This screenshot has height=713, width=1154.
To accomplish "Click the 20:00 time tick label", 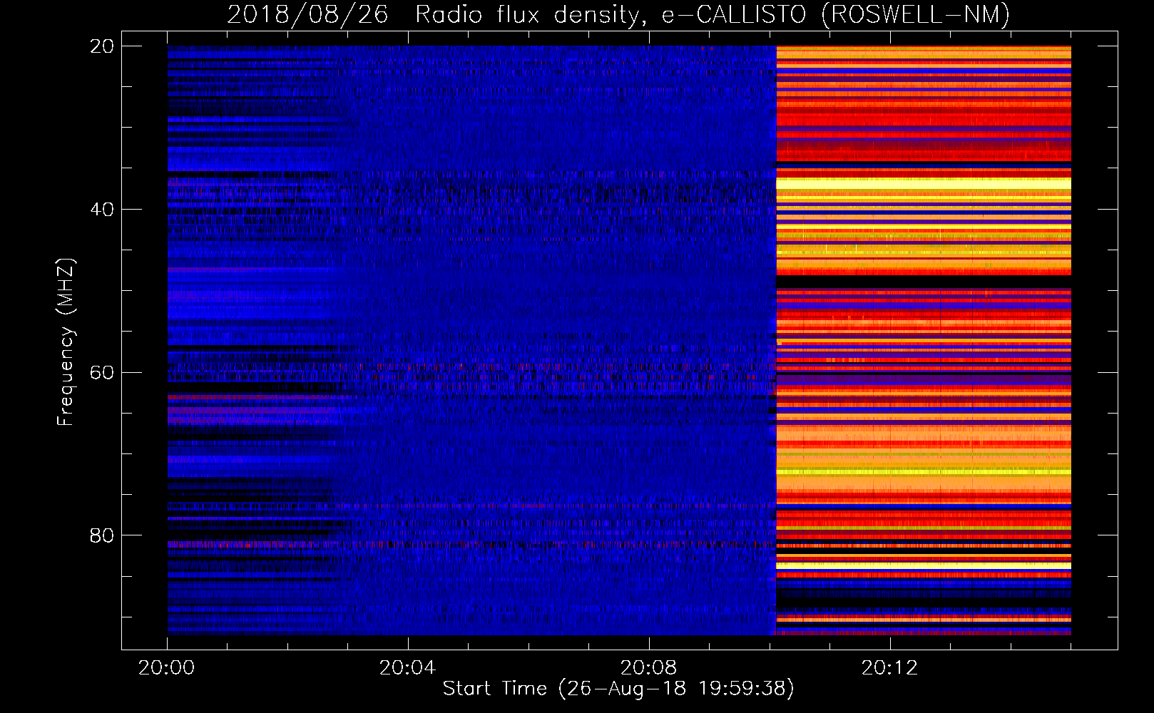I will point(167,668).
